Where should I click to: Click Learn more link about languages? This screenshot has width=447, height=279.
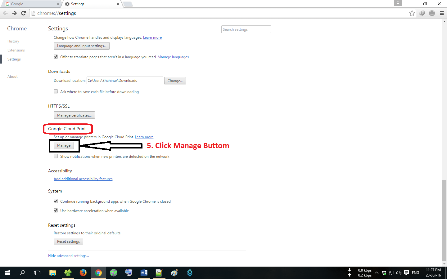point(152,38)
